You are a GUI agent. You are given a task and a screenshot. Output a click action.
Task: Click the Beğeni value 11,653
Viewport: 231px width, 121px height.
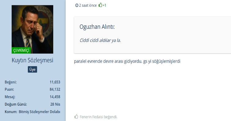pyautogui.click(x=55, y=82)
